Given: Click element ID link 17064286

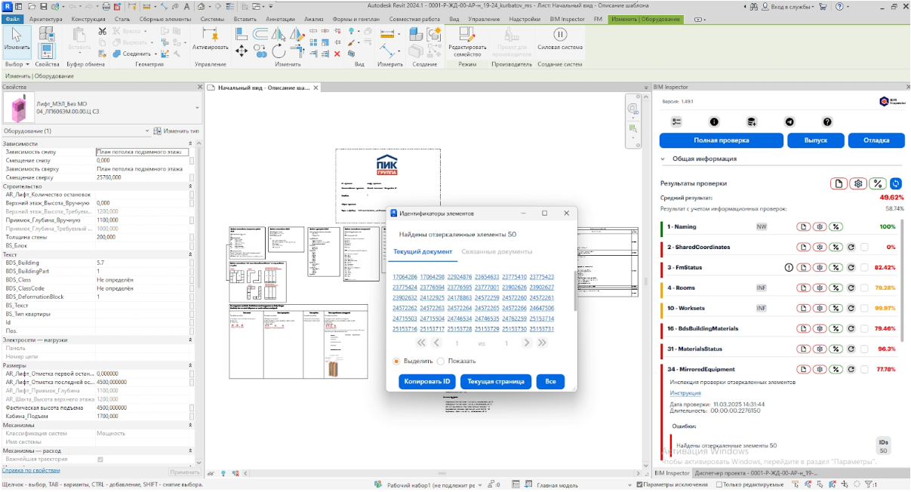Looking at the screenshot, I should pos(405,277).
